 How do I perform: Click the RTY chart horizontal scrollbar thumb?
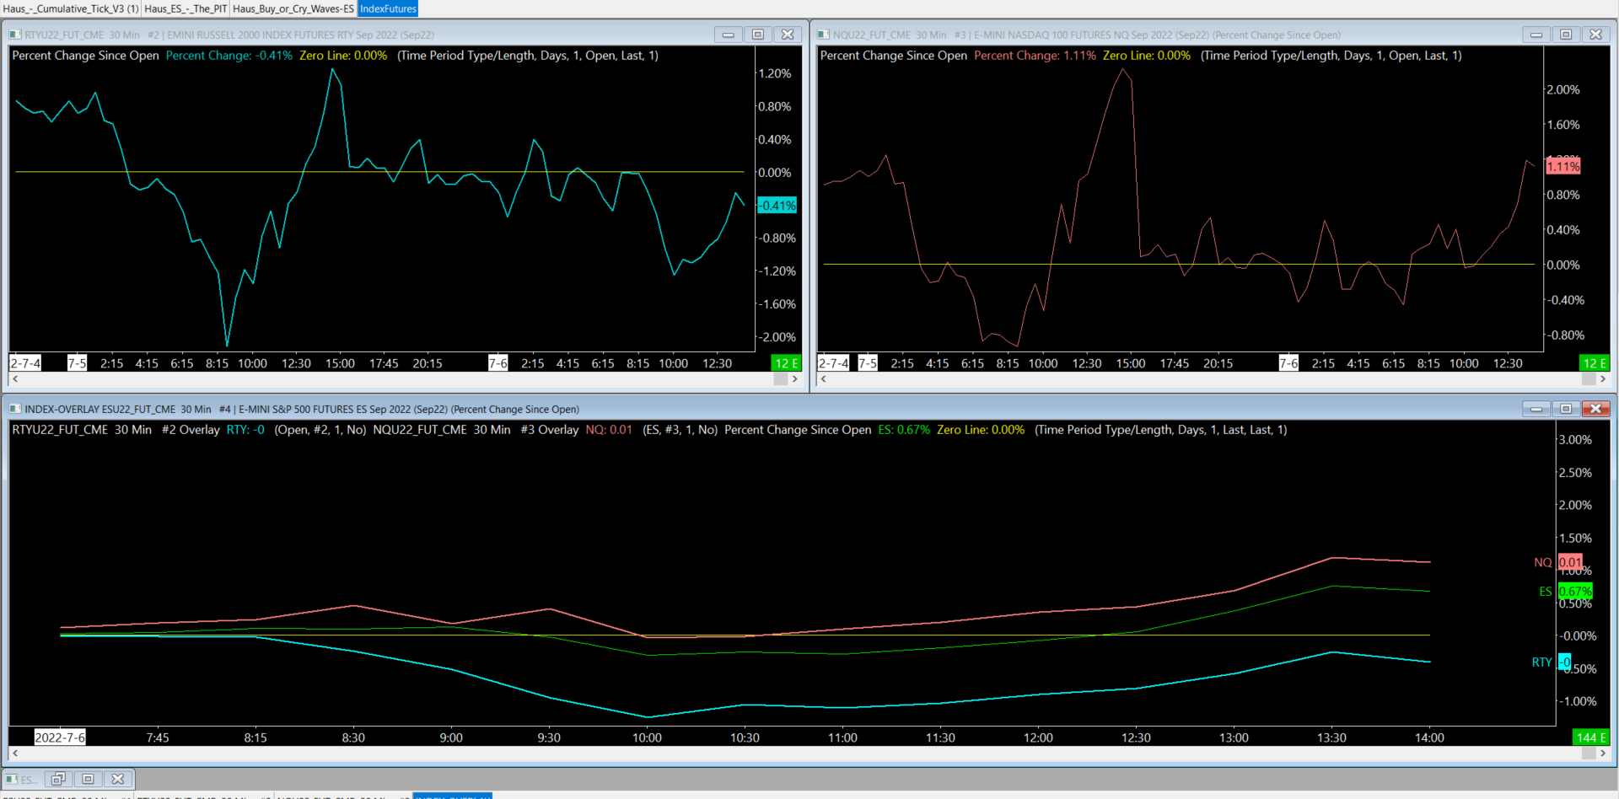point(781,379)
